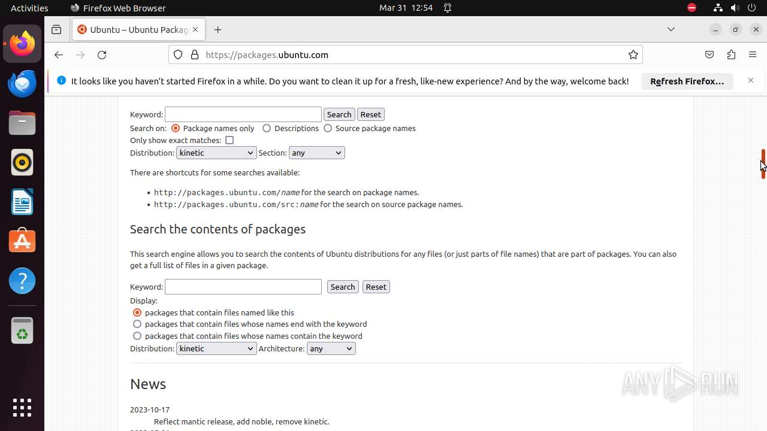This screenshot has width=767, height=431.
Task: Click the page's vertical scrollbar thumb
Action: 763,163
